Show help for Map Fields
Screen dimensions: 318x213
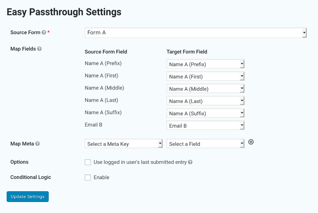(x=40, y=49)
